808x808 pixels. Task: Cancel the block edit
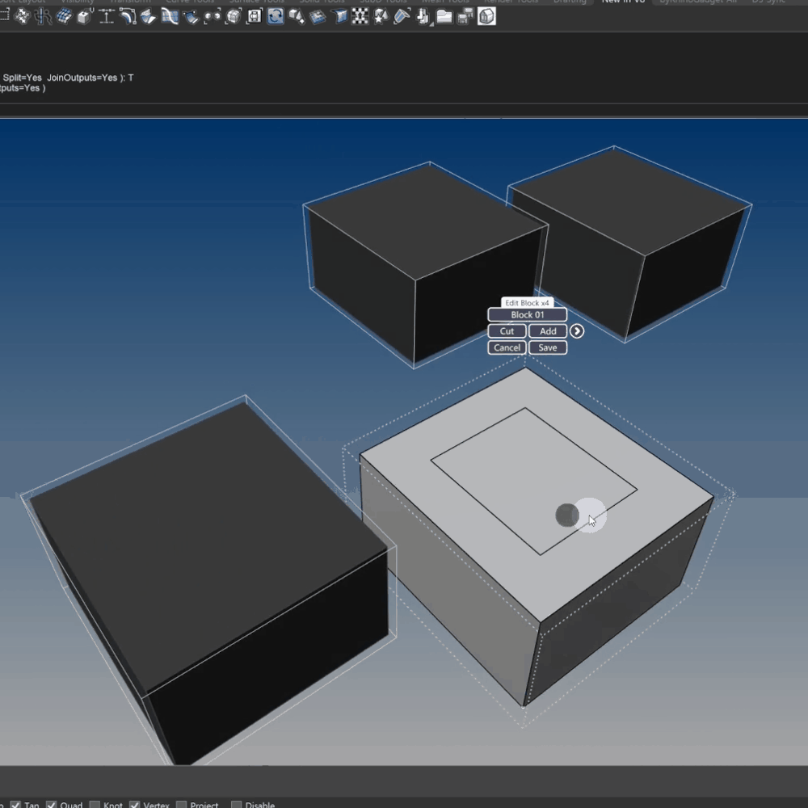coord(507,347)
